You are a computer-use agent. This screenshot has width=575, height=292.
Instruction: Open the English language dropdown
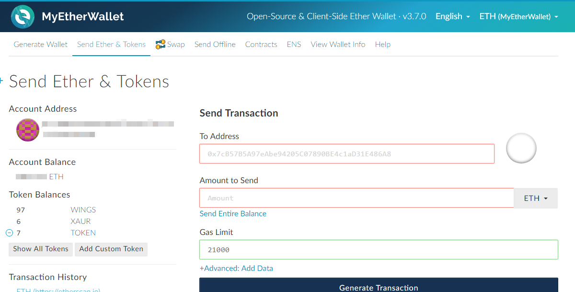452,16
